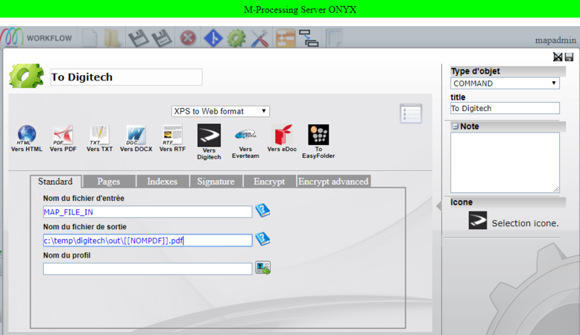This screenshot has width=580, height=335.
Task: Create a new document via blank page icon
Action: tap(89, 38)
